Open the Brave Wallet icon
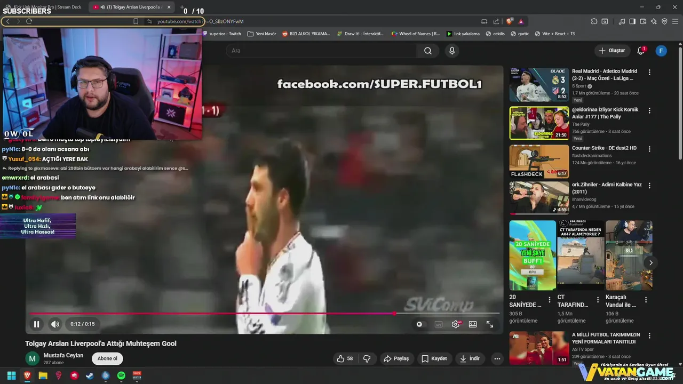683x384 pixels. tap(643, 21)
